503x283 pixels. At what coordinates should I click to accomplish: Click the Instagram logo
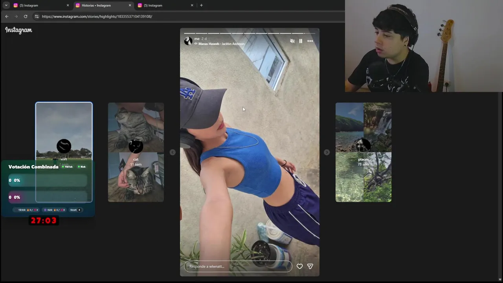tap(18, 30)
